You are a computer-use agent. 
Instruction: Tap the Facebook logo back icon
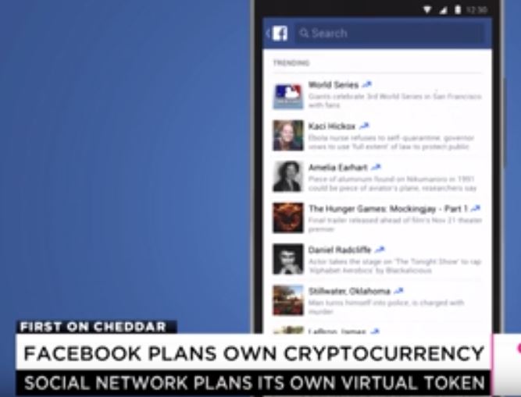pyautogui.click(x=277, y=34)
